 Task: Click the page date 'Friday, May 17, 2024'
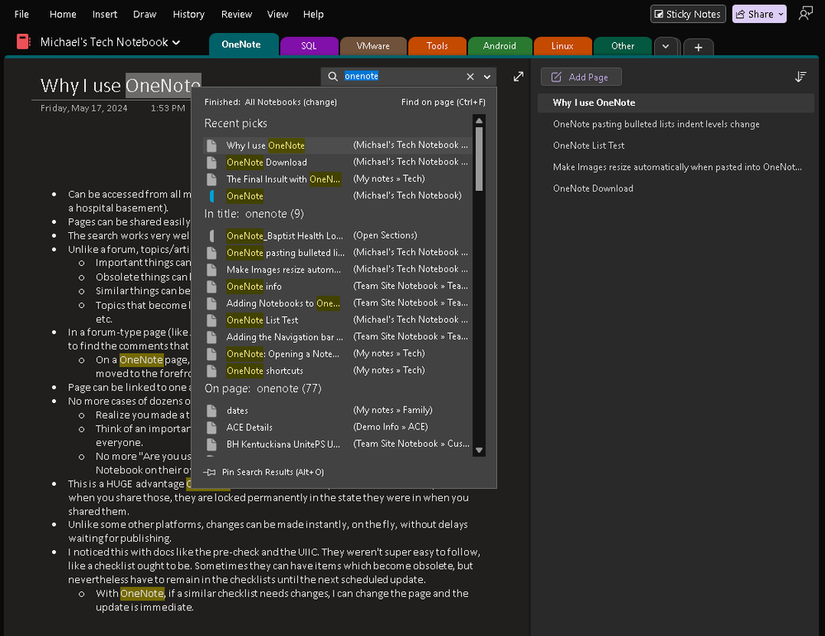[83, 108]
